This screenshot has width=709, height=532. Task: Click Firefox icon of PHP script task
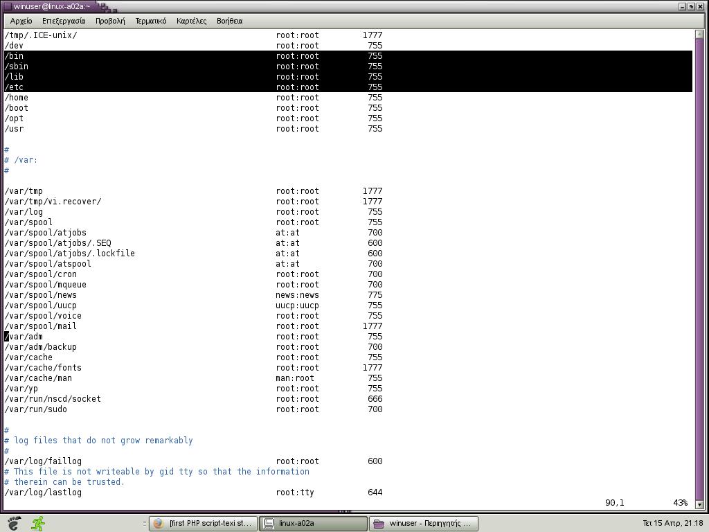pos(159,524)
